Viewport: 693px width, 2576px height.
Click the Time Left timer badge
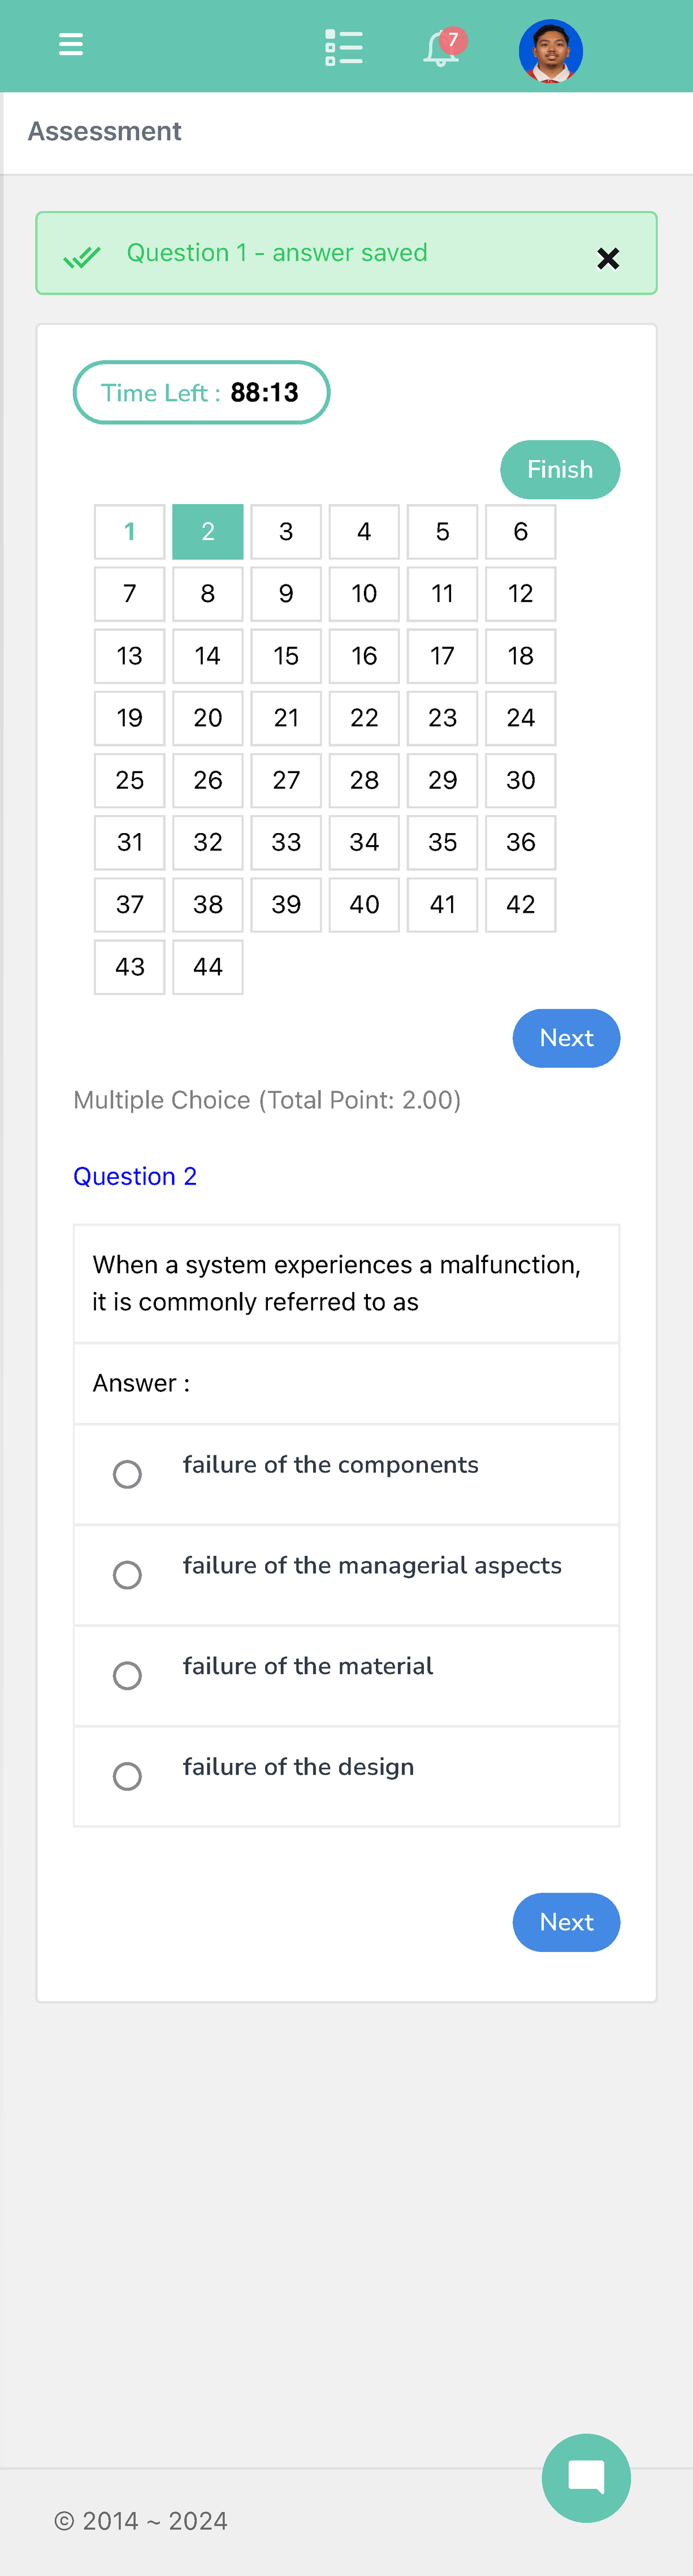(x=201, y=392)
